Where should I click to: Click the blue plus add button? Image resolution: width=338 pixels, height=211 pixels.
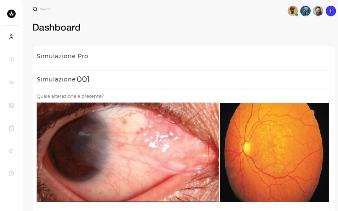pyautogui.click(x=331, y=11)
